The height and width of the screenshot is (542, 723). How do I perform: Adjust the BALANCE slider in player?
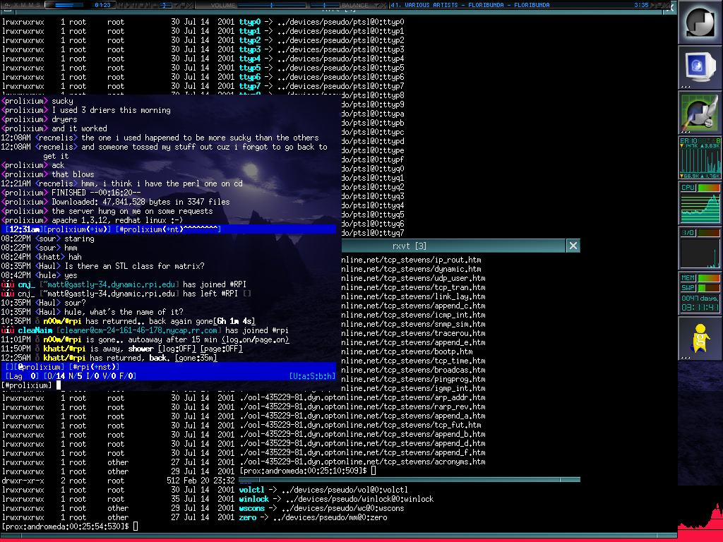pyautogui.click(x=325, y=5)
